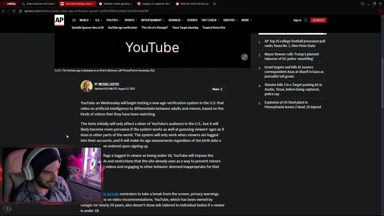
Task: Expand the SPORTS dropdown menu
Action: (131, 20)
